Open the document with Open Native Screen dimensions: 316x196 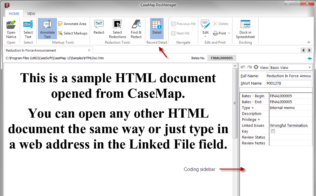[11, 29]
